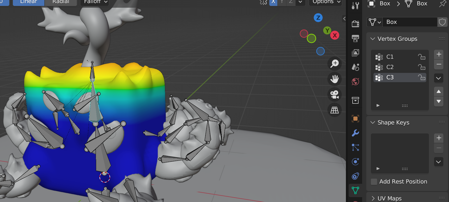Select the Radial gradient type
Screen dimensions: 449x202
point(61,2)
